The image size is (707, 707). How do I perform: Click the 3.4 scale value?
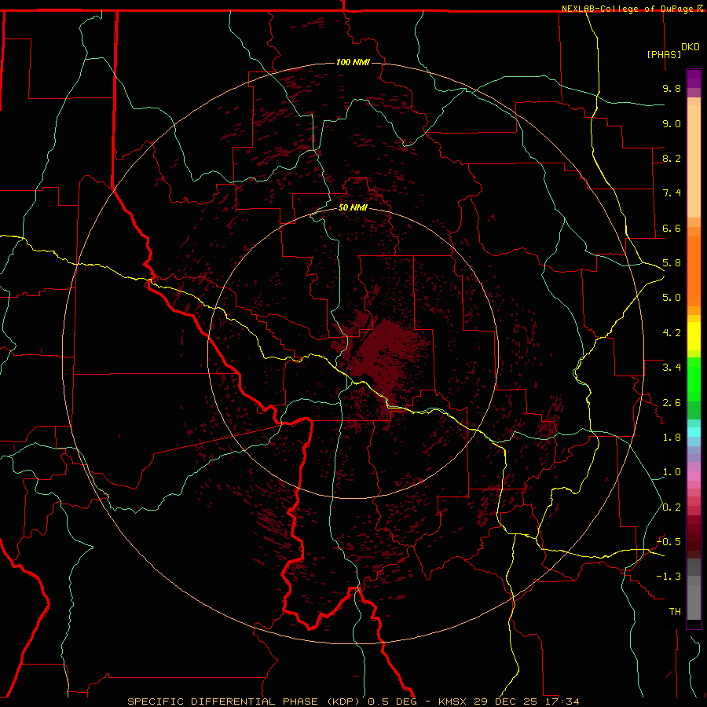[672, 368]
